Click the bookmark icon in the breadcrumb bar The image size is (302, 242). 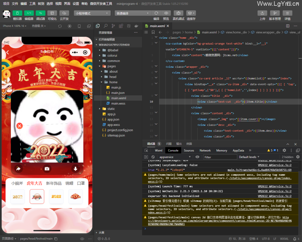pyautogui.click(x=153, y=32)
